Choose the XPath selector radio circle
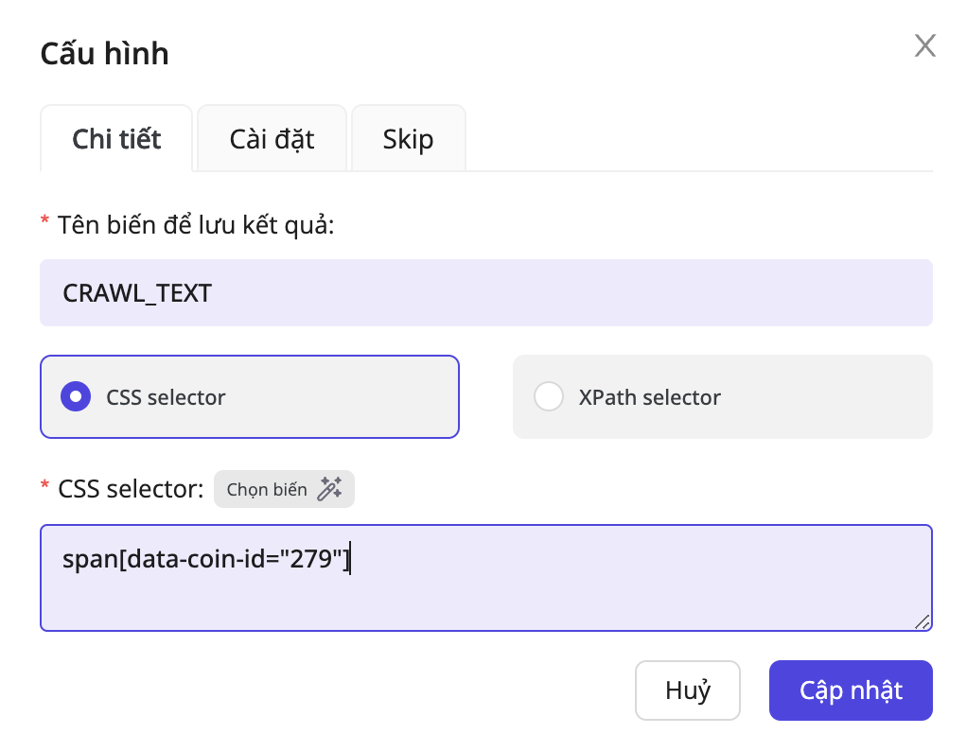The height and width of the screenshot is (751, 967). click(549, 396)
